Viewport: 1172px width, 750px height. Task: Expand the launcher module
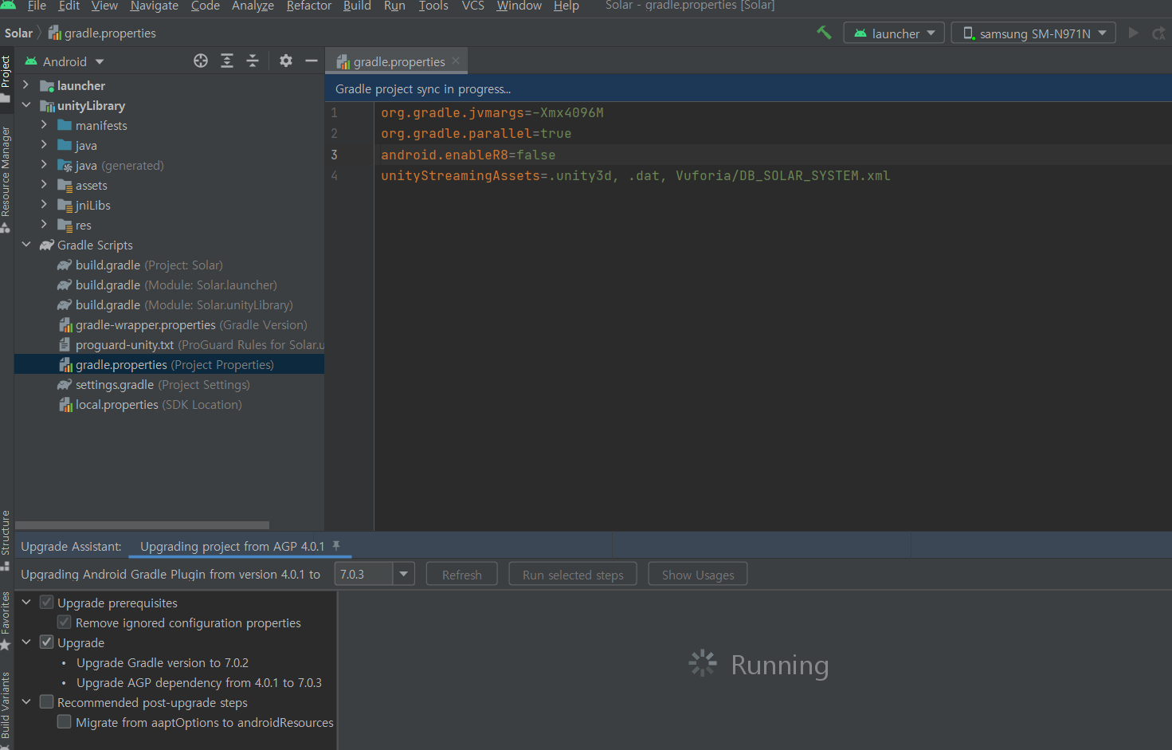26,84
